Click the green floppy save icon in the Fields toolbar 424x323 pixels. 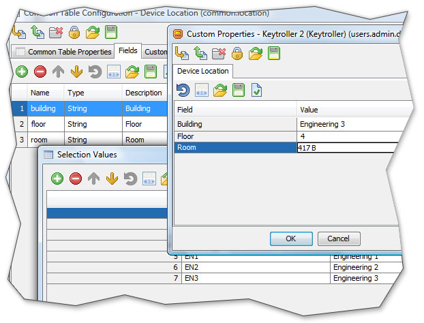point(151,72)
